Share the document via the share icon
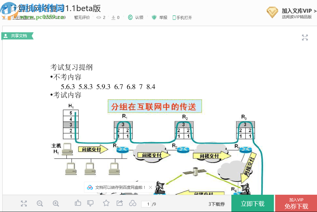 (119, 203)
